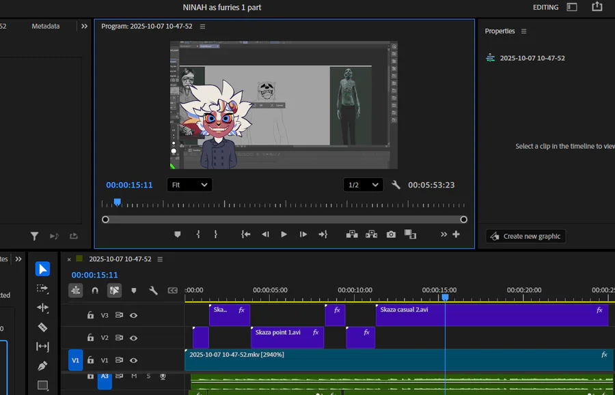The width and height of the screenshot is (615, 395).
Task: Mark In point in Program monitor
Action: coord(198,235)
